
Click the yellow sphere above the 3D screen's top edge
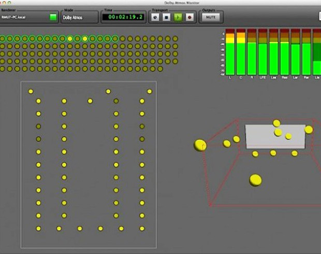pos(276,123)
